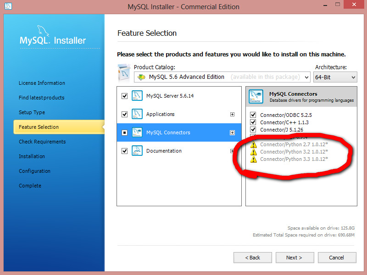The image size is (367, 275).
Task: Select the highlighted MySQL Connectors row label
Action: pyautogui.click(x=168, y=132)
